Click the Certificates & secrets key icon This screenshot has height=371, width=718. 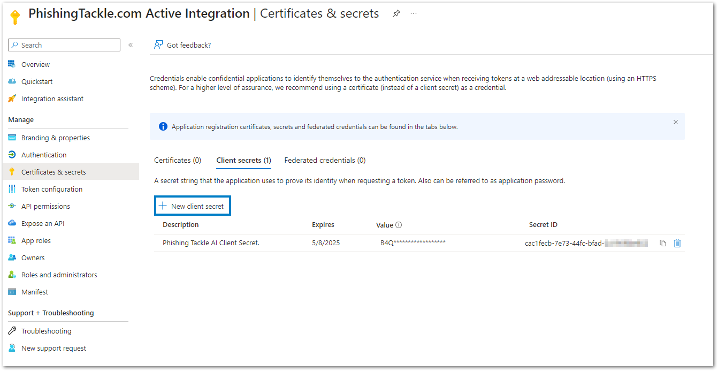[12, 172]
